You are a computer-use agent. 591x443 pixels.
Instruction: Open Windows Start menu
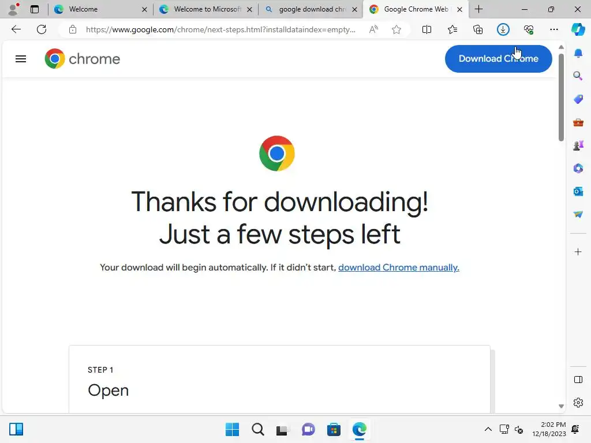pos(232,429)
